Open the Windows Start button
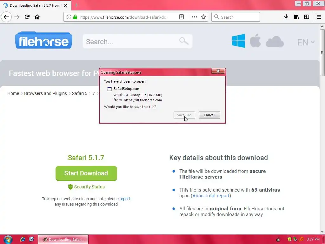The image size is (325, 244). 8,240
